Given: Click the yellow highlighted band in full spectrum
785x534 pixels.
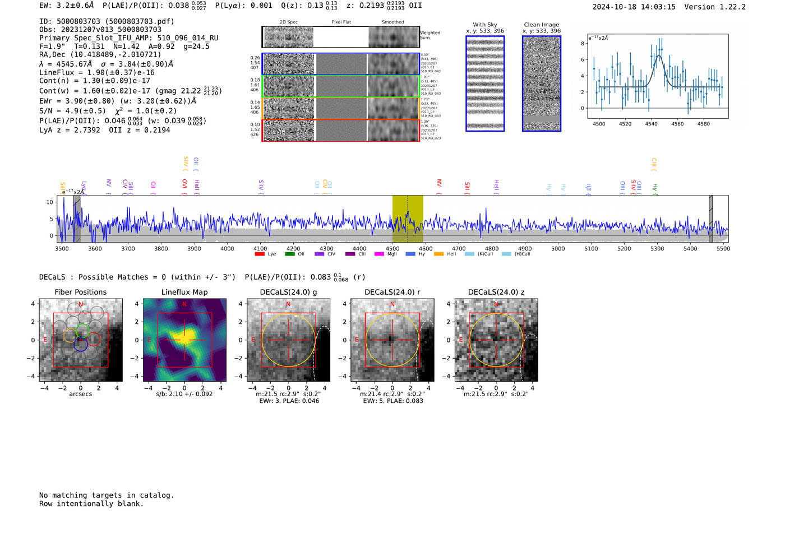Looking at the screenshot, I should pyautogui.click(x=408, y=219).
